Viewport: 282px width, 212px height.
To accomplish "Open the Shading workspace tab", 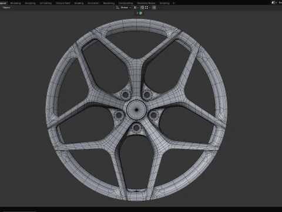I will point(79,3).
